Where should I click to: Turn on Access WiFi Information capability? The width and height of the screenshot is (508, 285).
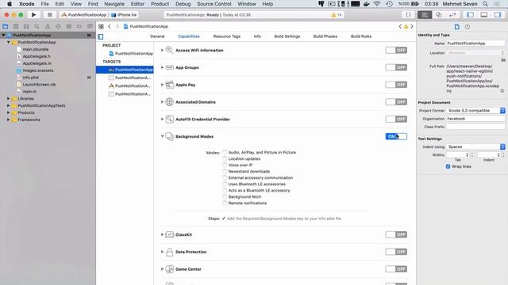coord(396,51)
